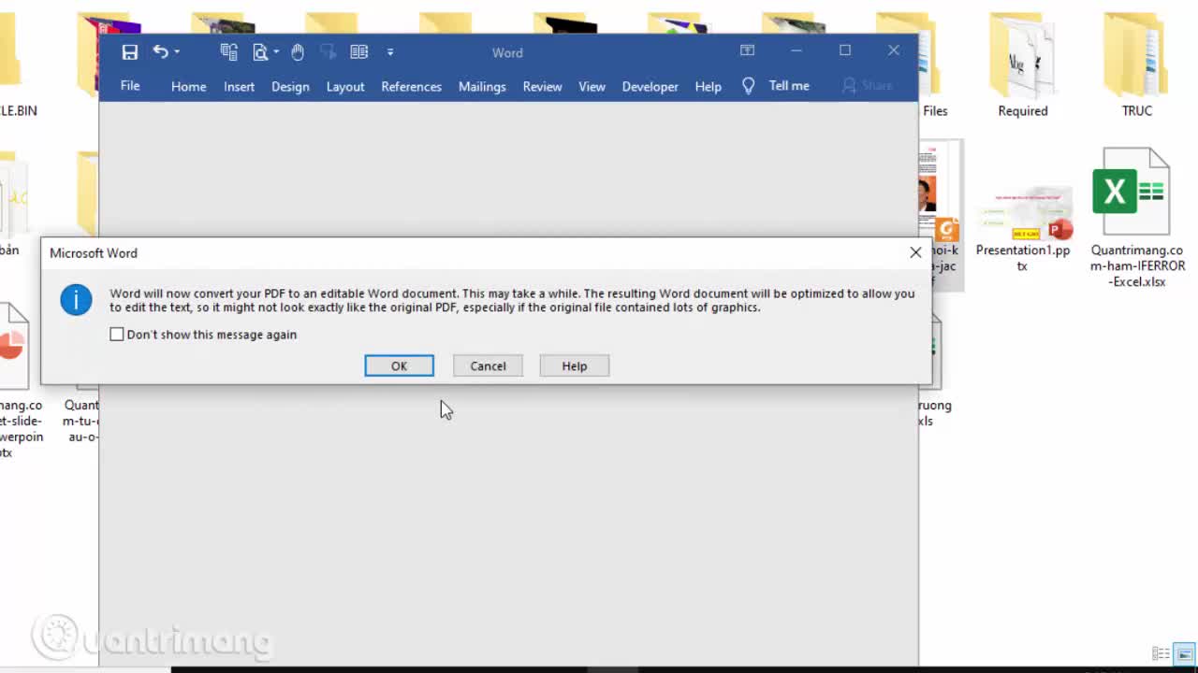Click the Ribbon Display Options icon
The height and width of the screenshot is (673, 1198).
[x=747, y=50]
